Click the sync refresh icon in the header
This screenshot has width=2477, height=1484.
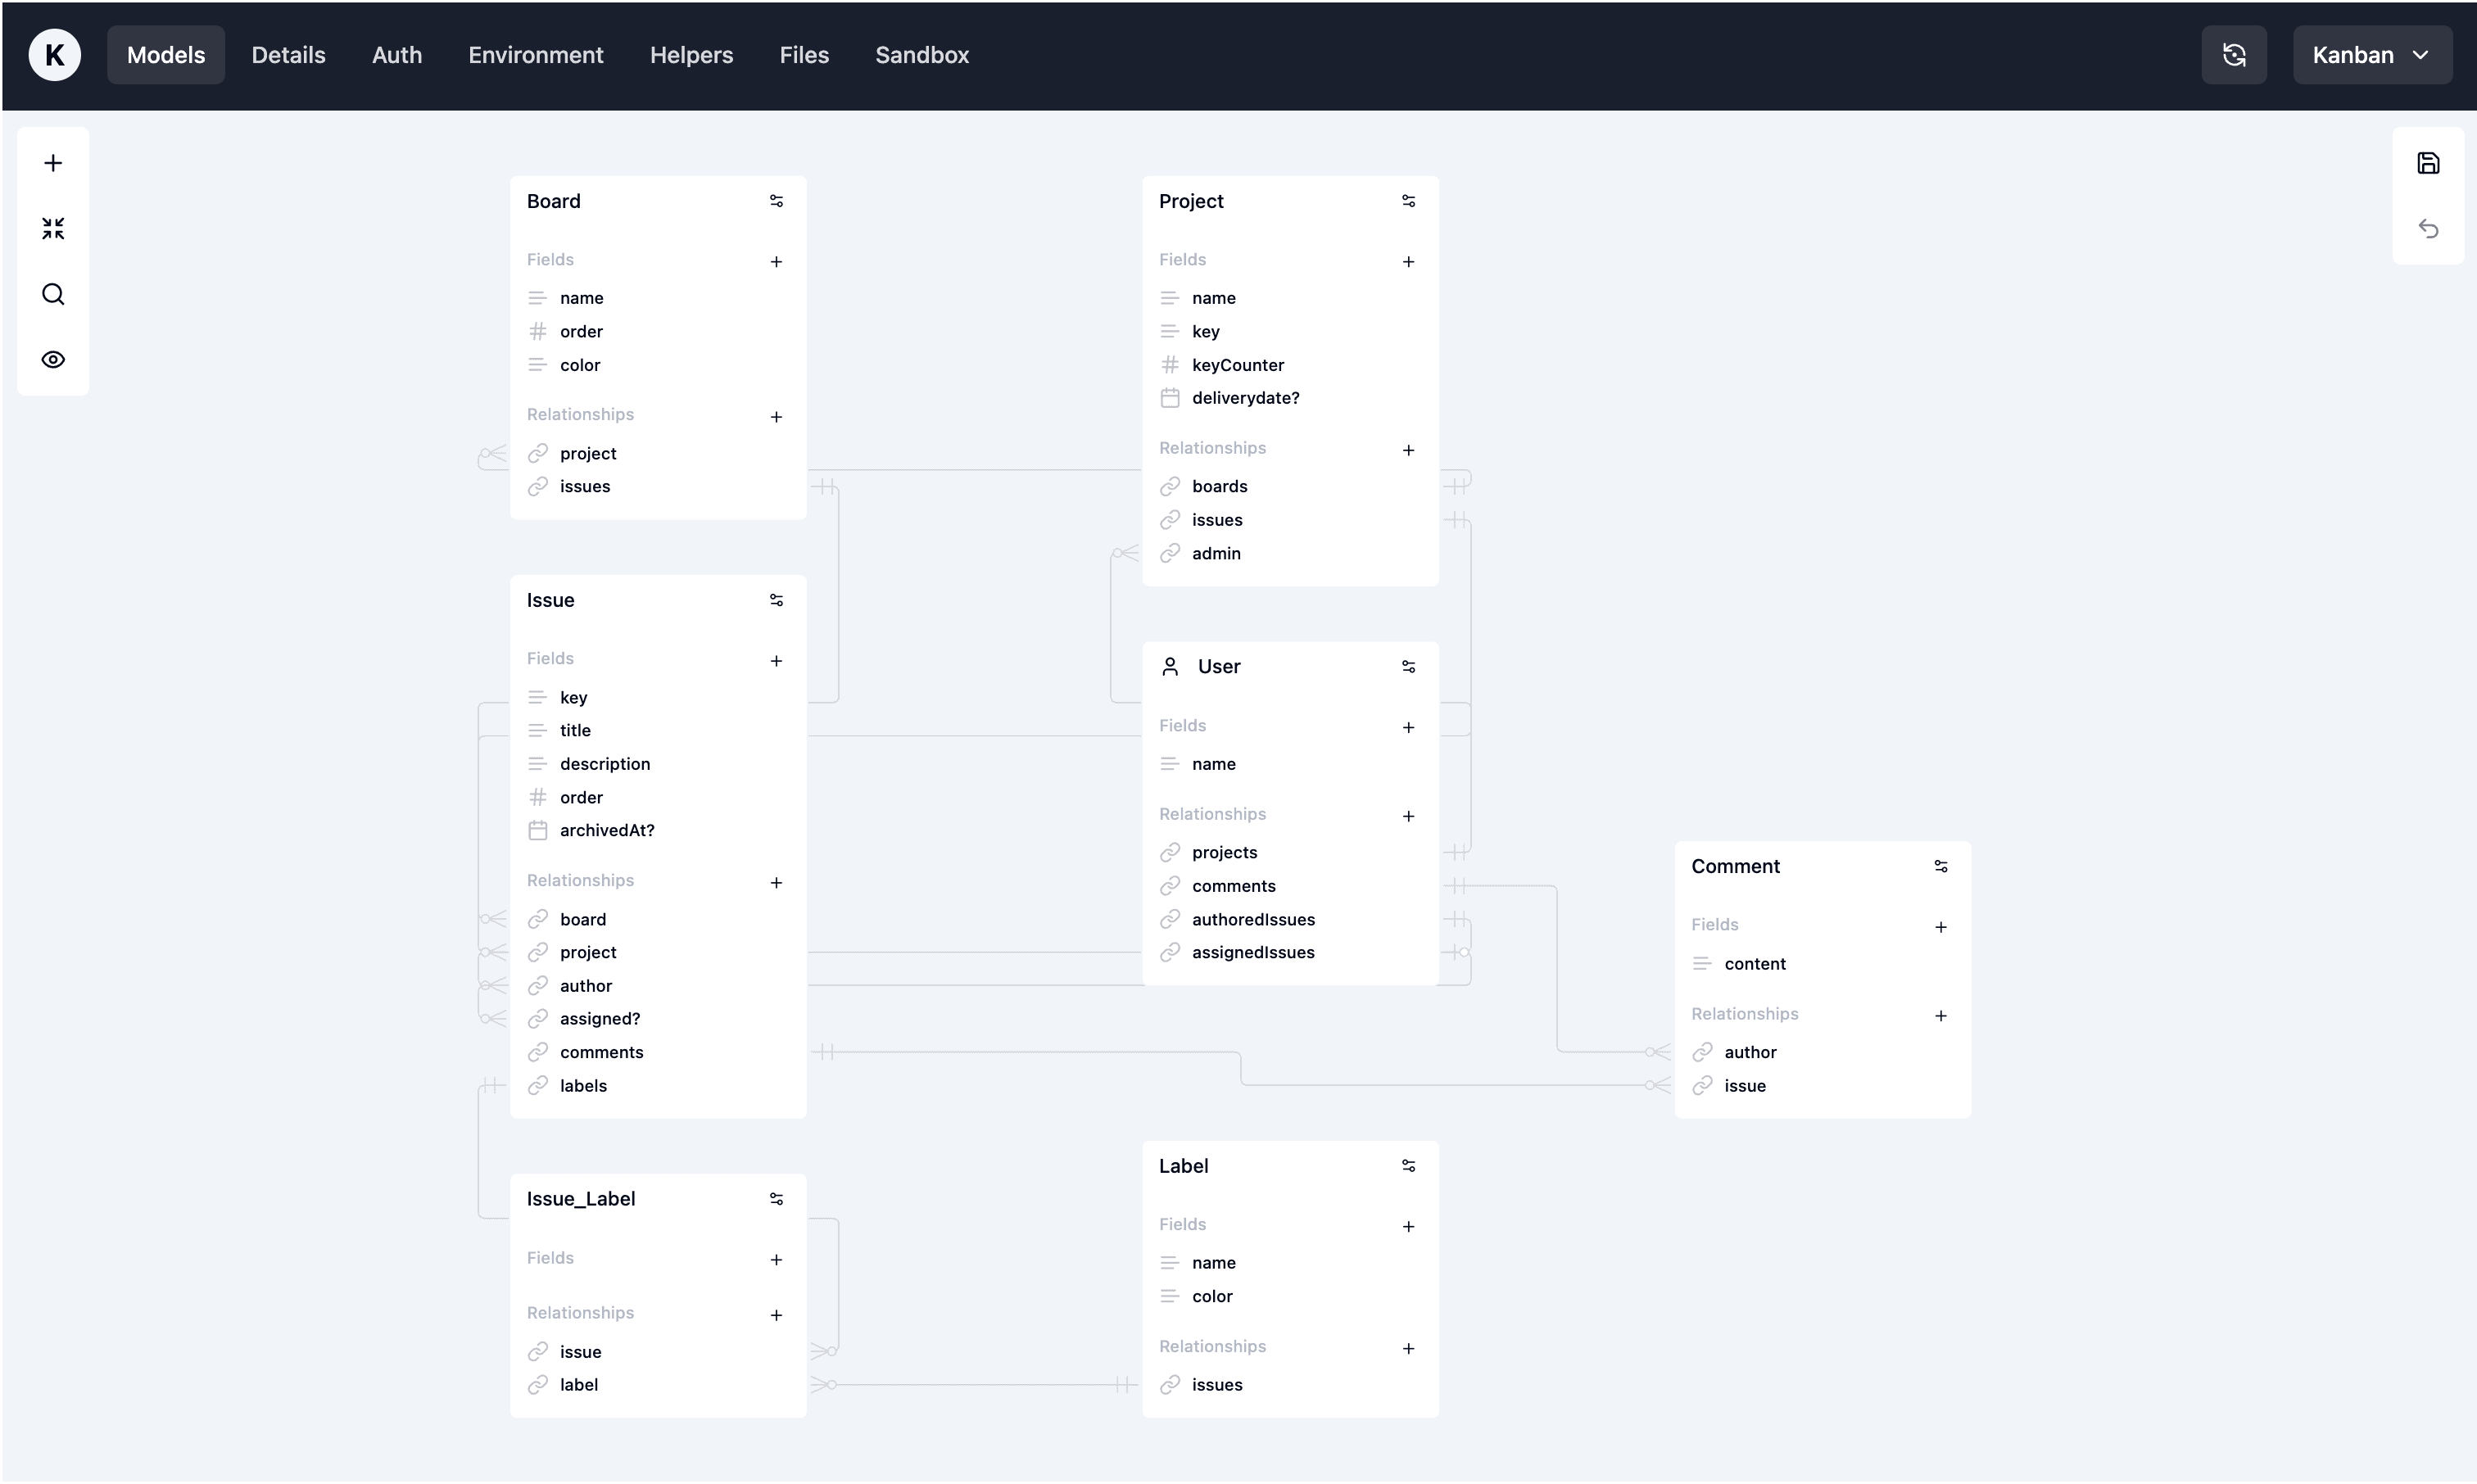(2233, 55)
